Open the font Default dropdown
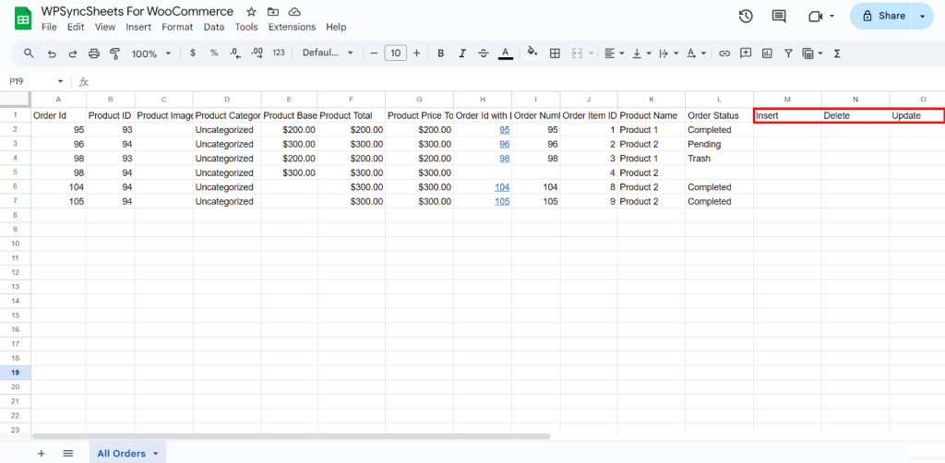Viewport: 945px width, 463px height. pos(329,53)
